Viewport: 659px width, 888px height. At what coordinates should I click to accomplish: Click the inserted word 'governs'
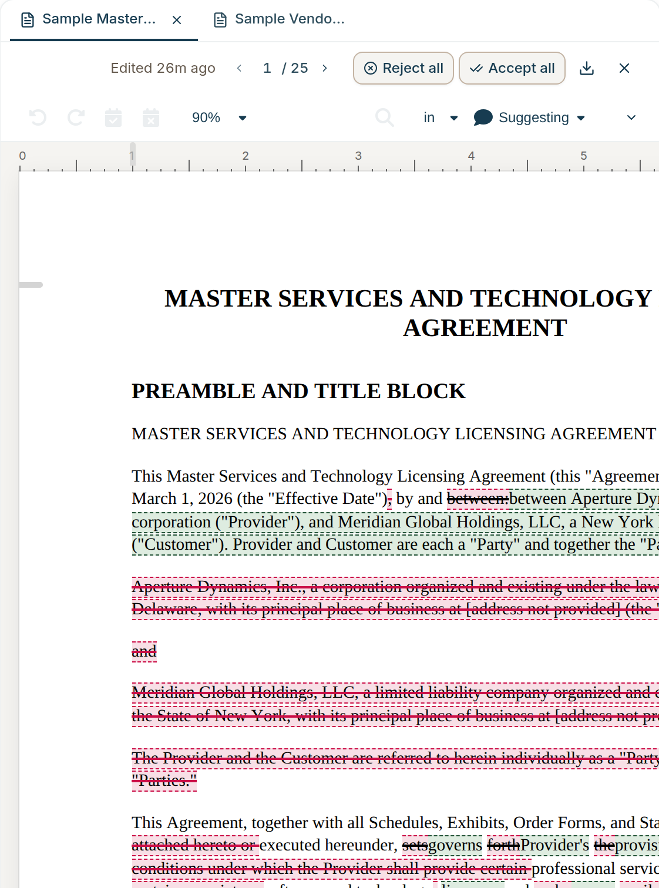coord(455,845)
